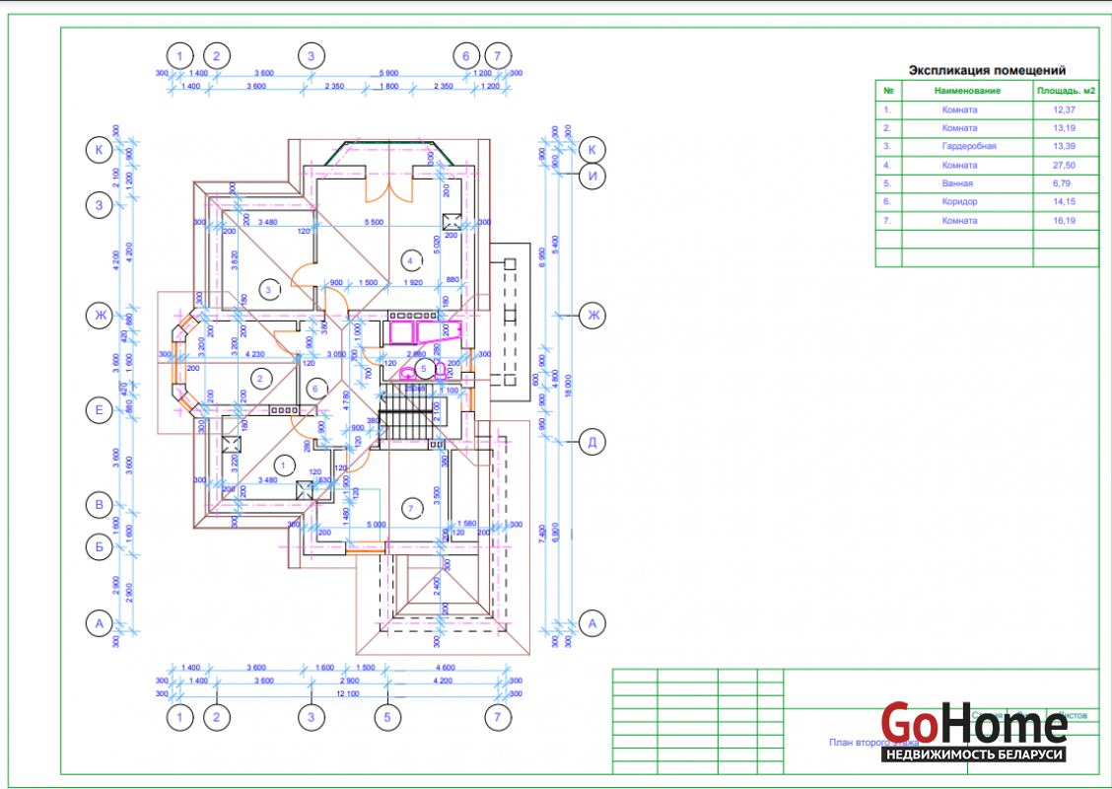Click the Коридор entry in the table
The width and height of the screenshot is (1112, 789).
click(x=959, y=202)
